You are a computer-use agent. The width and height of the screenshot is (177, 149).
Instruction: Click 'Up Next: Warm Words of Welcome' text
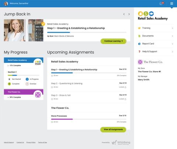coord(60,36)
